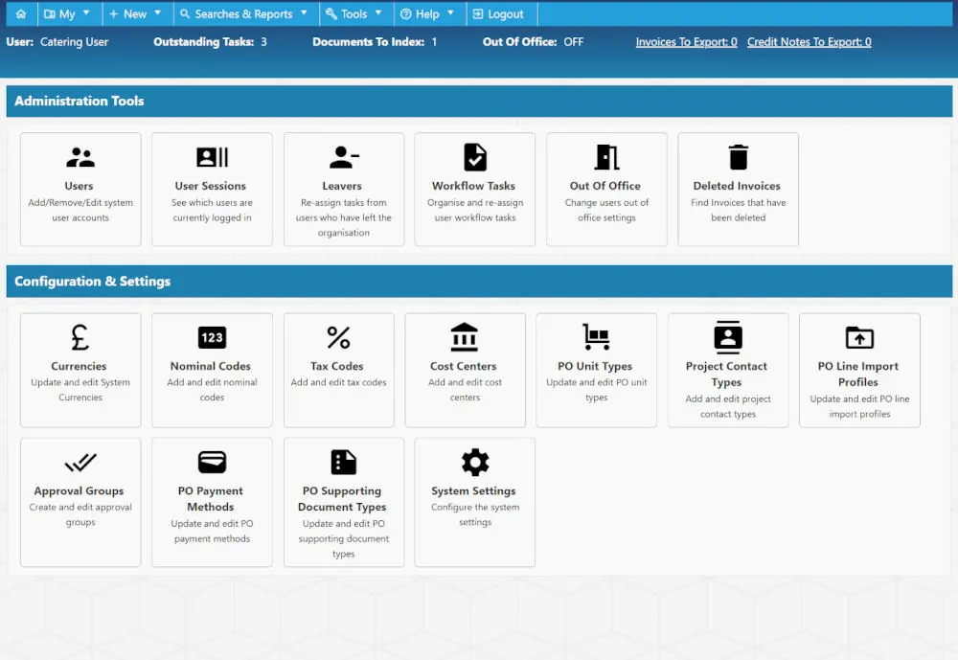The height and width of the screenshot is (660, 958).
Task: Click the Currencies pound sign icon
Action: (80, 337)
